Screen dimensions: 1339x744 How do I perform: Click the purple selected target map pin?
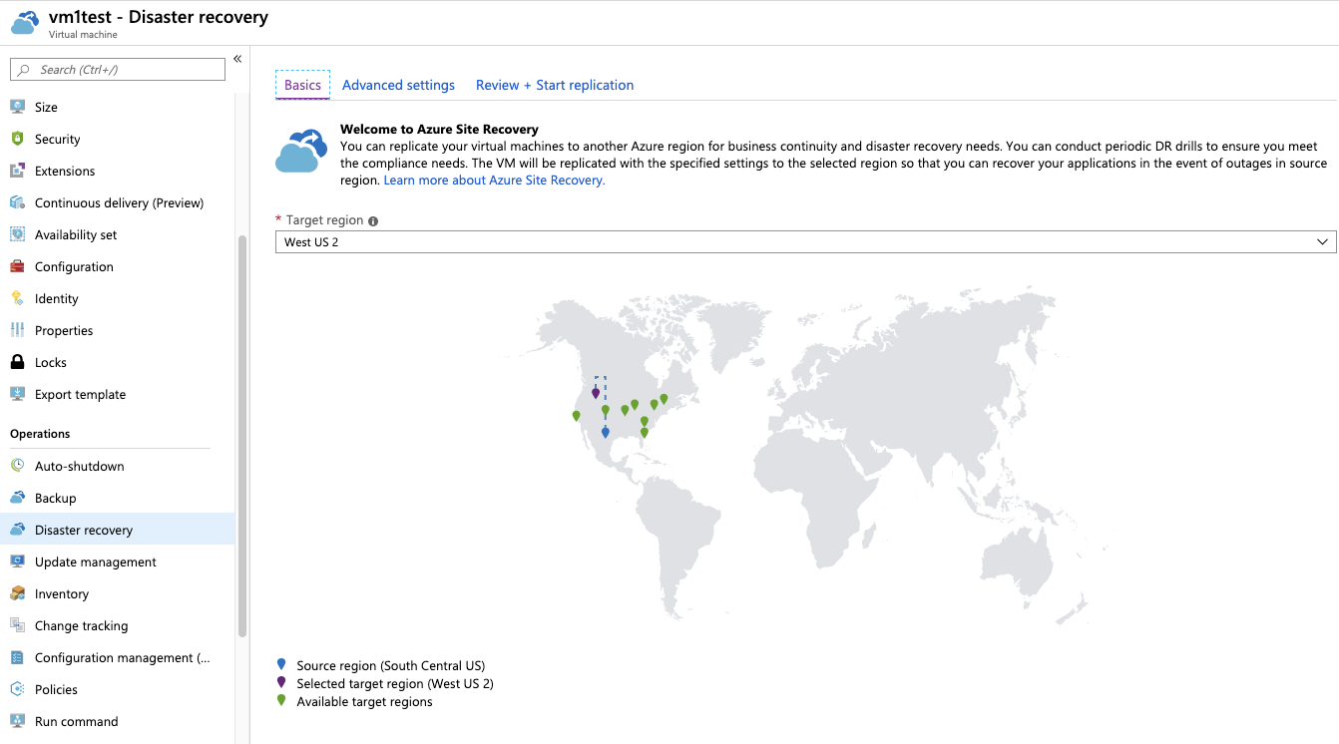click(x=596, y=393)
